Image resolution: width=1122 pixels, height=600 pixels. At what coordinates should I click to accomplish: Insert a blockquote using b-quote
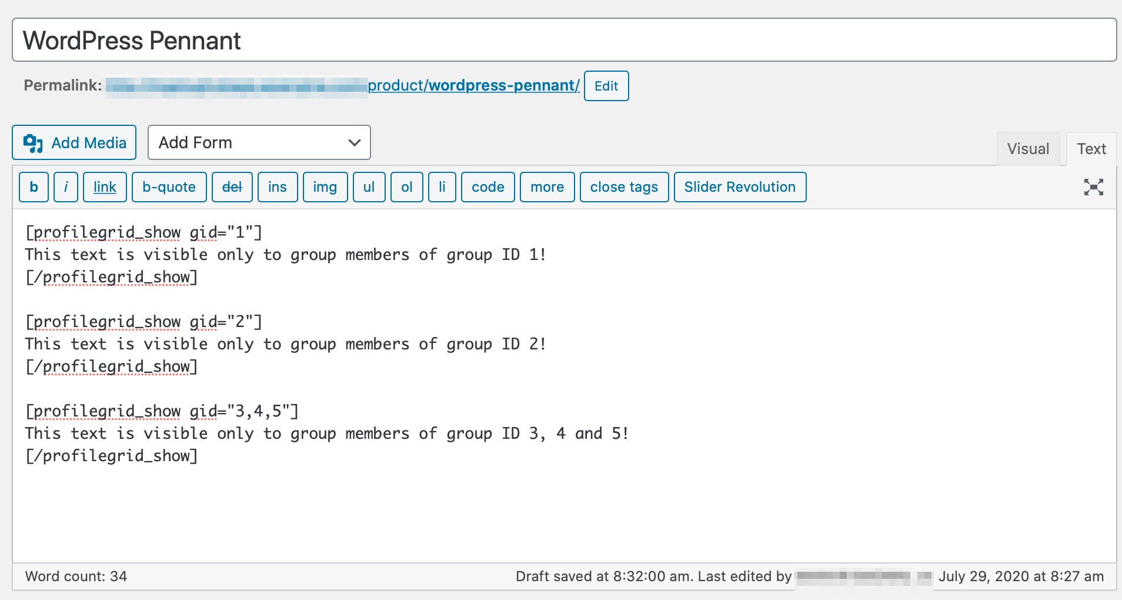click(169, 187)
